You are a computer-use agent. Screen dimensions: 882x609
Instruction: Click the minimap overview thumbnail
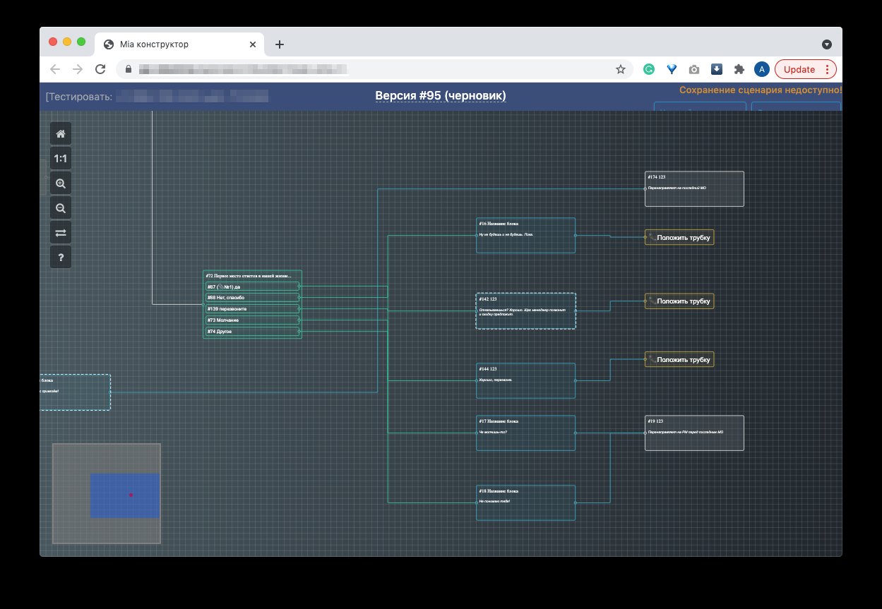[107, 493]
